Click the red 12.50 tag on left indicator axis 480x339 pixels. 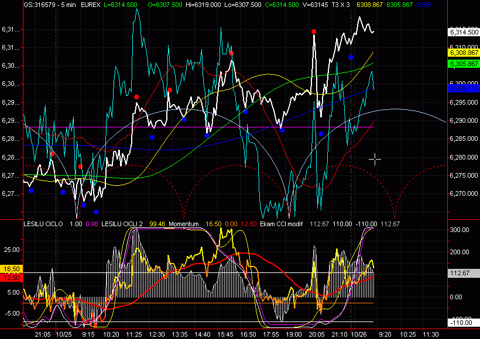click(11, 278)
